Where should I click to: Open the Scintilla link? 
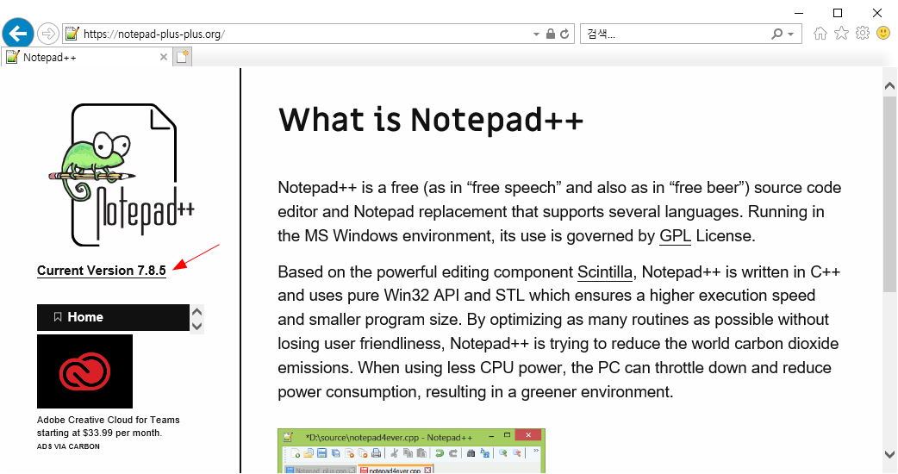(x=605, y=272)
